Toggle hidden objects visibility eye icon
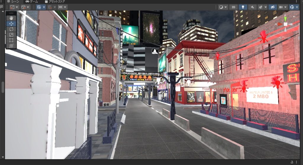This screenshot has height=165, width=303. pyautogui.click(x=273, y=7)
